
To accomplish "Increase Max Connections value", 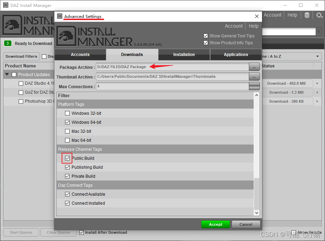I will coord(254,84).
